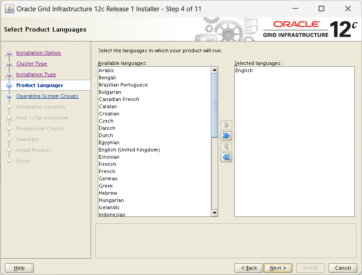This screenshot has height=275, width=362.
Task: Maximize the installer window
Action: [321, 9]
